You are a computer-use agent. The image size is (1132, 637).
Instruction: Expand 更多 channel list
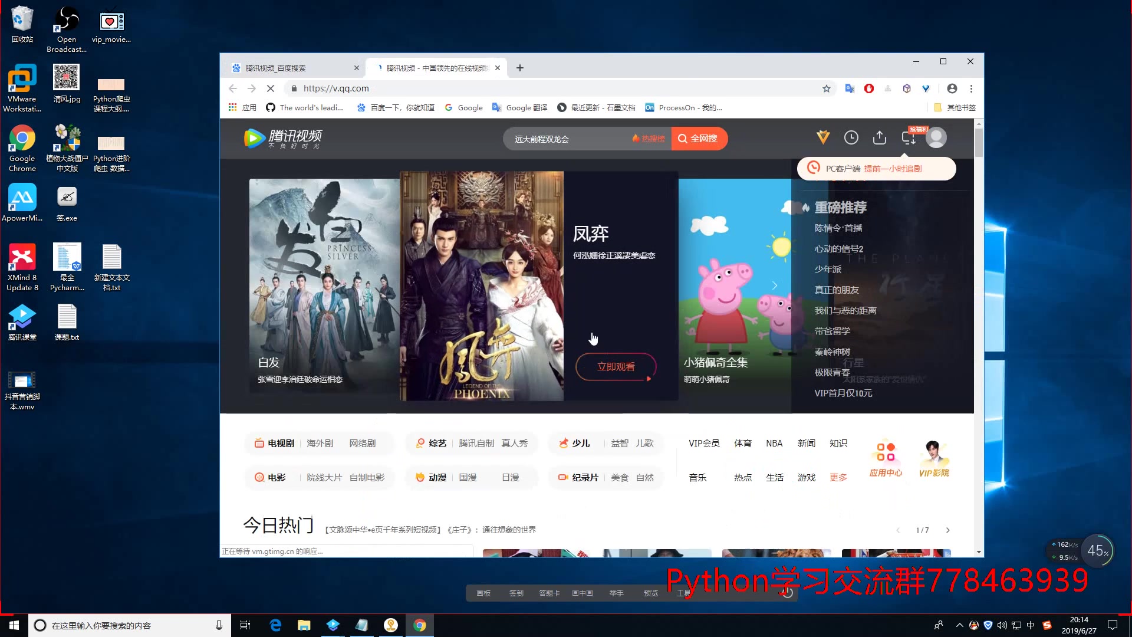[838, 478]
